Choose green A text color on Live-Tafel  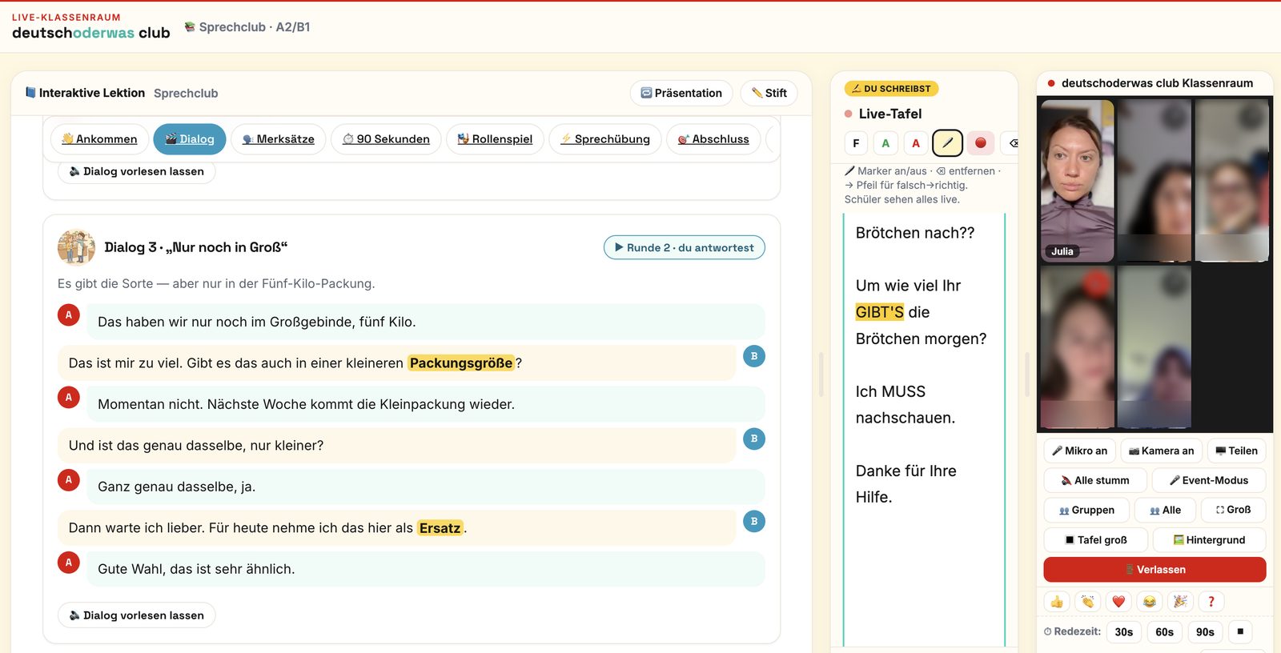point(885,143)
